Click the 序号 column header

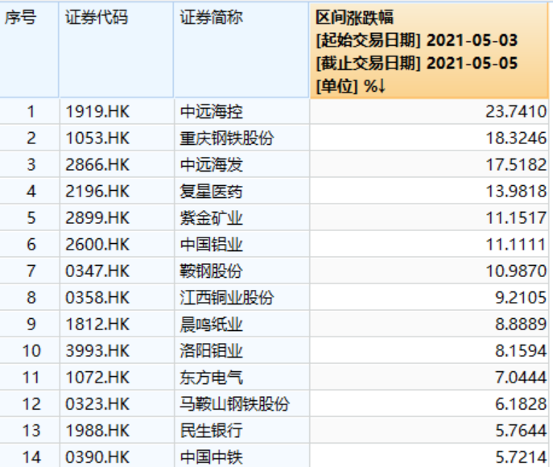pos(29,50)
